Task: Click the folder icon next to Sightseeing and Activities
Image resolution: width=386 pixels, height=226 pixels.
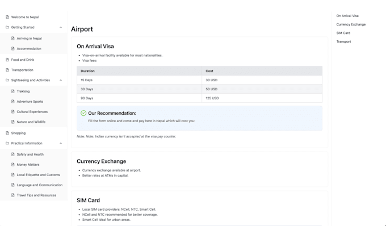Action: (7, 80)
